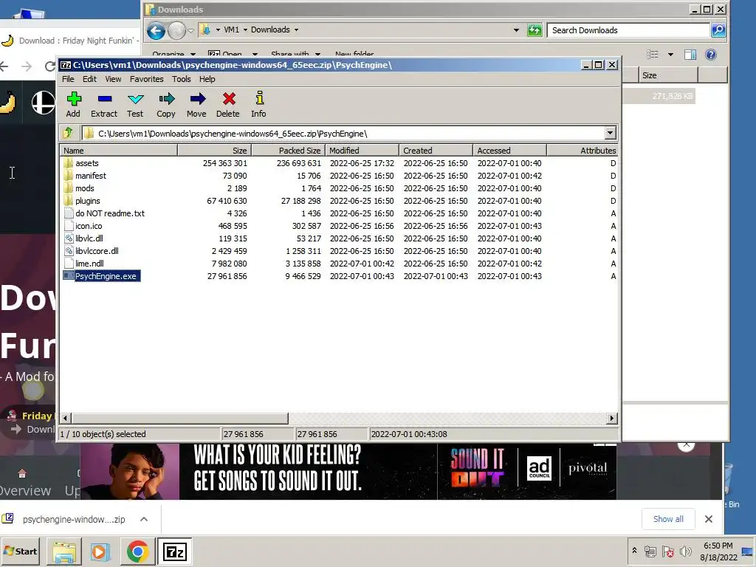Select the mods folder

84,188
